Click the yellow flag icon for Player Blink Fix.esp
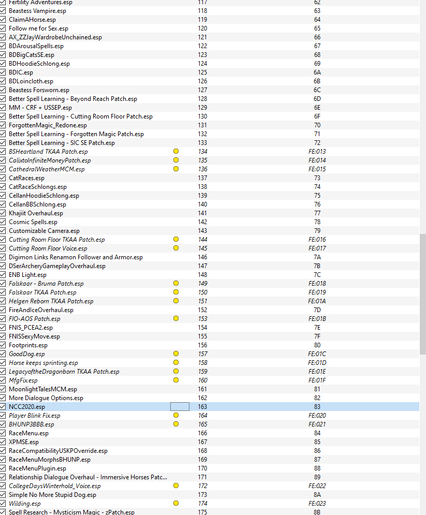426x515 pixels. click(176, 415)
